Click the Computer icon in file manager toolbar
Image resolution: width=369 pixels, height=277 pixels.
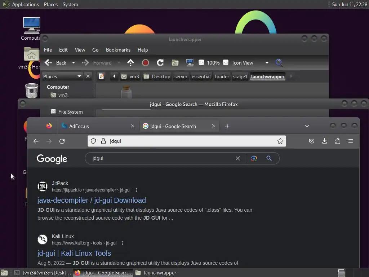click(190, 63)
